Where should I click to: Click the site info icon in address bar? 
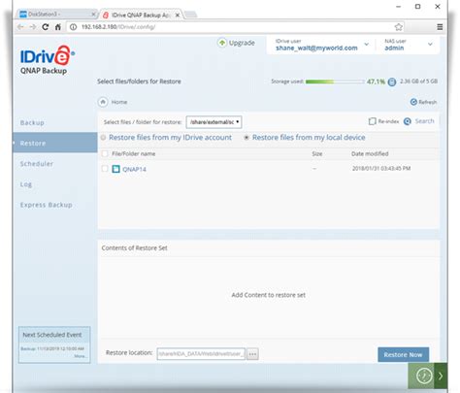74,27
